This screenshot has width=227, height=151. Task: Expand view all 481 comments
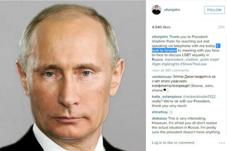170,71
